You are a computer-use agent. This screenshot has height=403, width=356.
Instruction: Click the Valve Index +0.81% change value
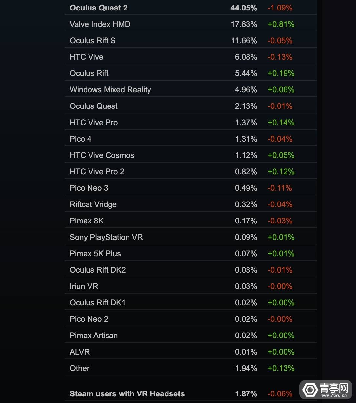click(281, 24)
